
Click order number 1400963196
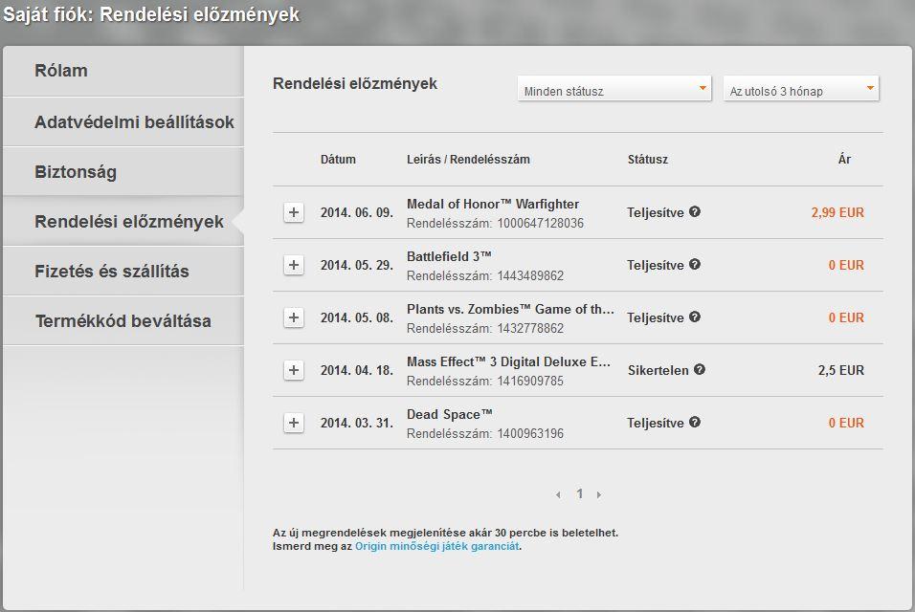(530, 433)
